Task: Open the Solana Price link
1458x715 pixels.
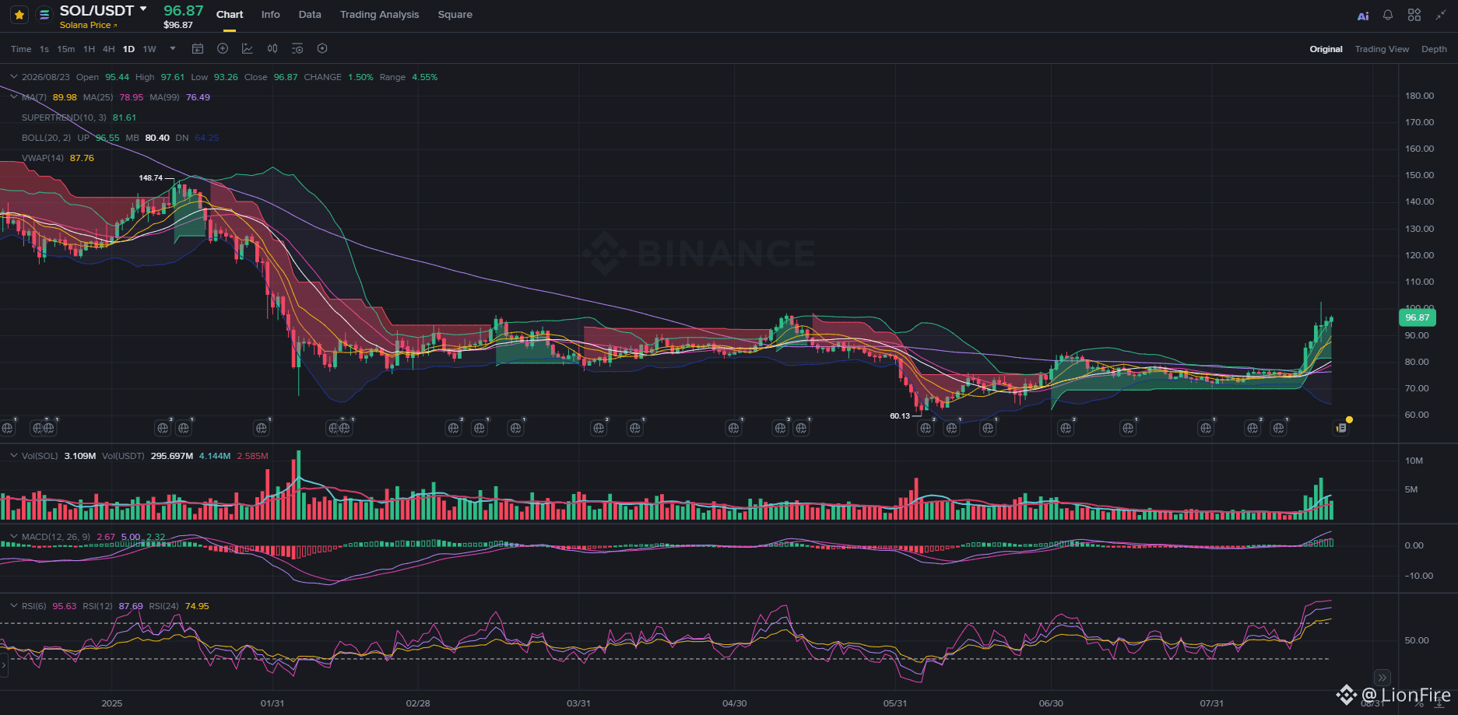Action: (x=88, y=25)
